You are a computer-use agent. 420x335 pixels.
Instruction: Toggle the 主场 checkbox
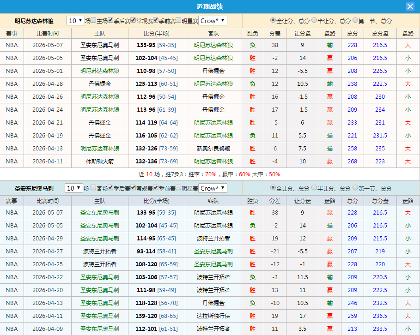pos(93,20)
